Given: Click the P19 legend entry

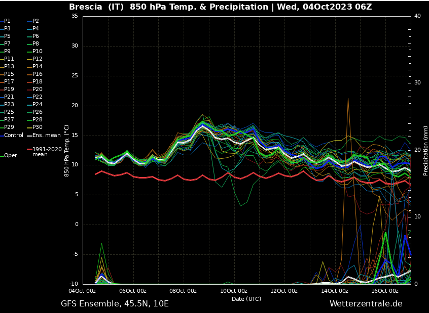Looking at the screenshot, I should (7, 89).
